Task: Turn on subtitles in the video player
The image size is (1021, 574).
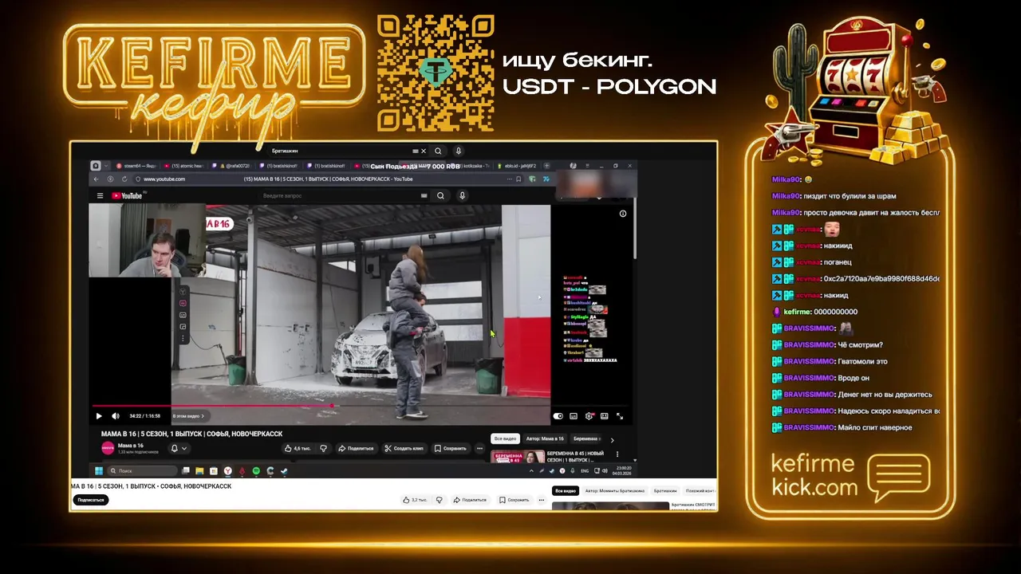Action: (574, 416)
